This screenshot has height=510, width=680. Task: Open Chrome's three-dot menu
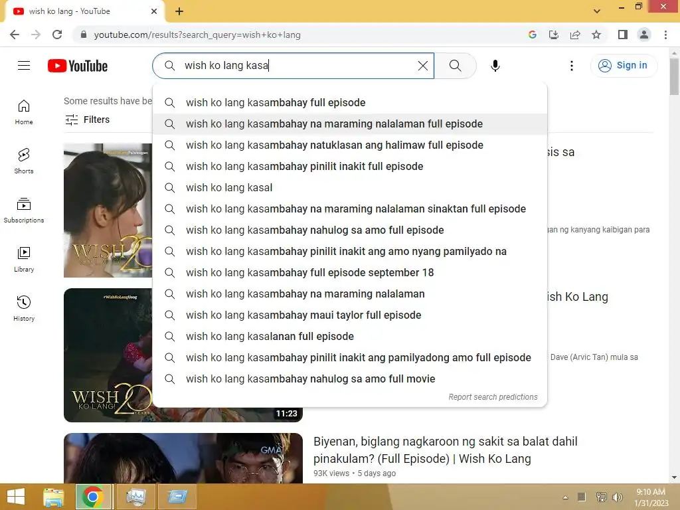click(x=665, y=35)
